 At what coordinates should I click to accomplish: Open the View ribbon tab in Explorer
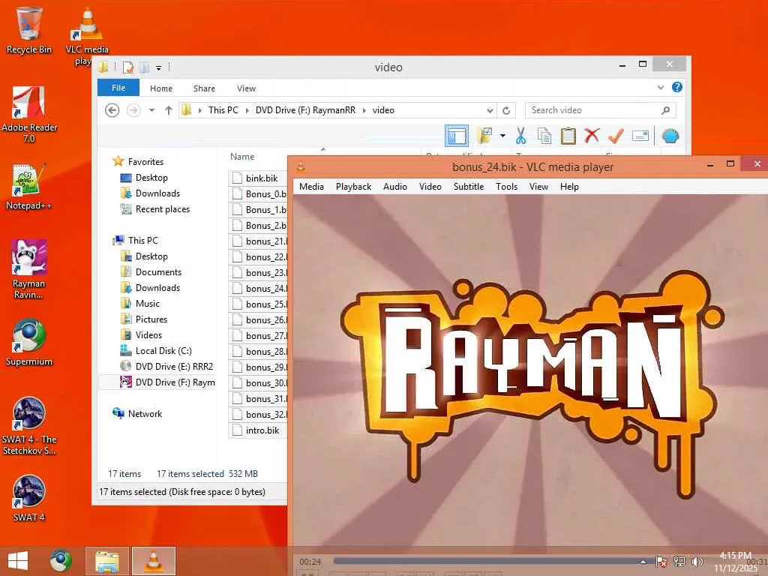pyautogui.click(x=246, y=88)
